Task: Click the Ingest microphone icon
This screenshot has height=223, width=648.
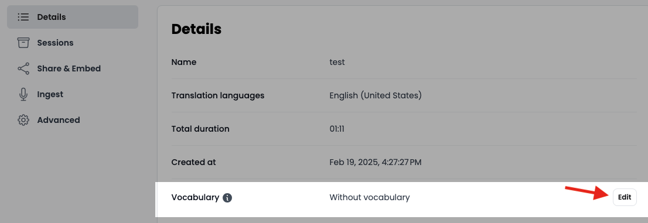Action: 23,94
